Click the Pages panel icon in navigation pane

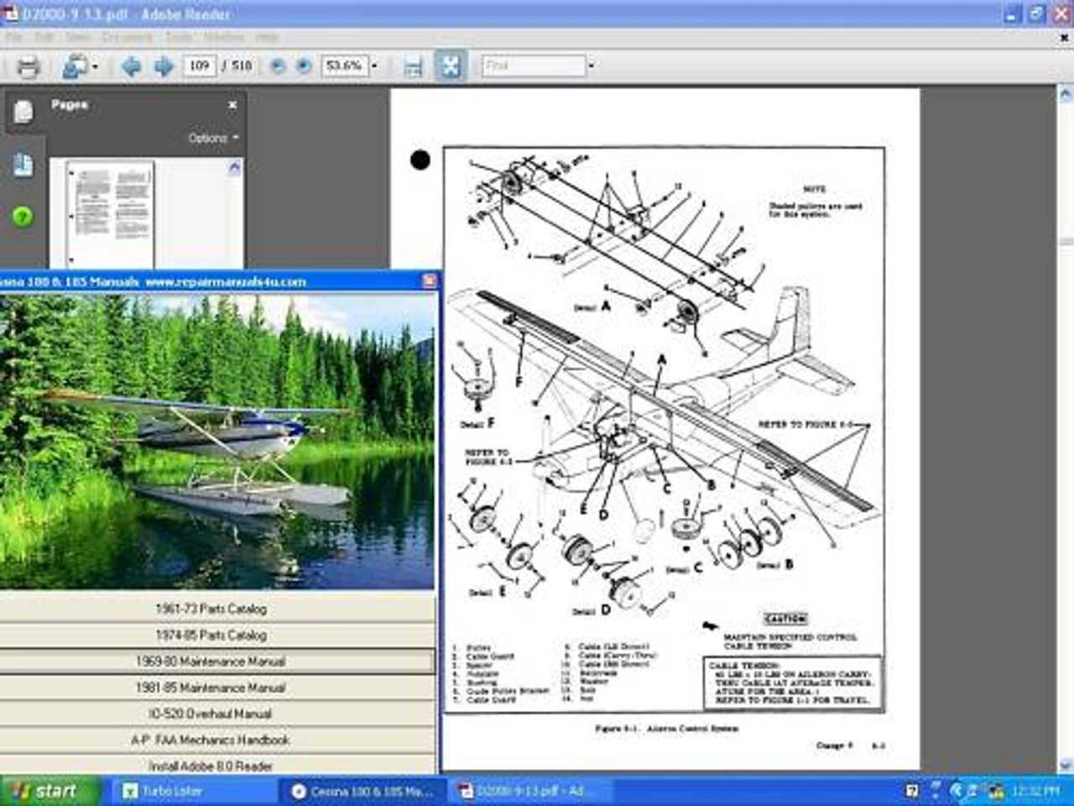pos(23,111)
